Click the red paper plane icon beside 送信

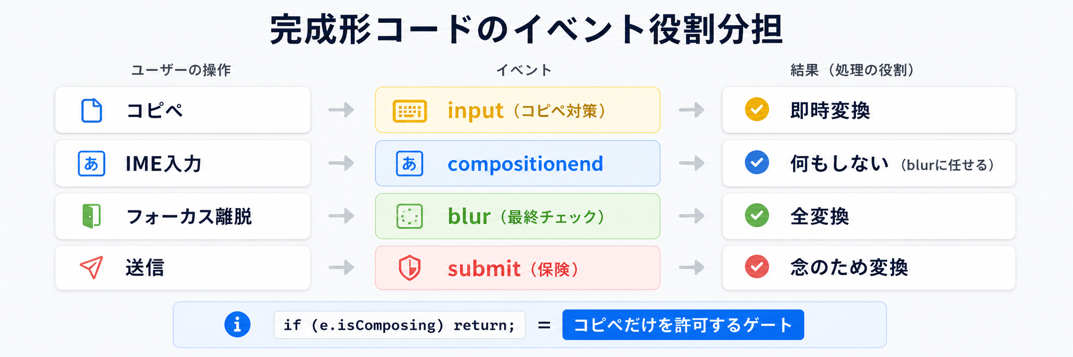[91, 267]
